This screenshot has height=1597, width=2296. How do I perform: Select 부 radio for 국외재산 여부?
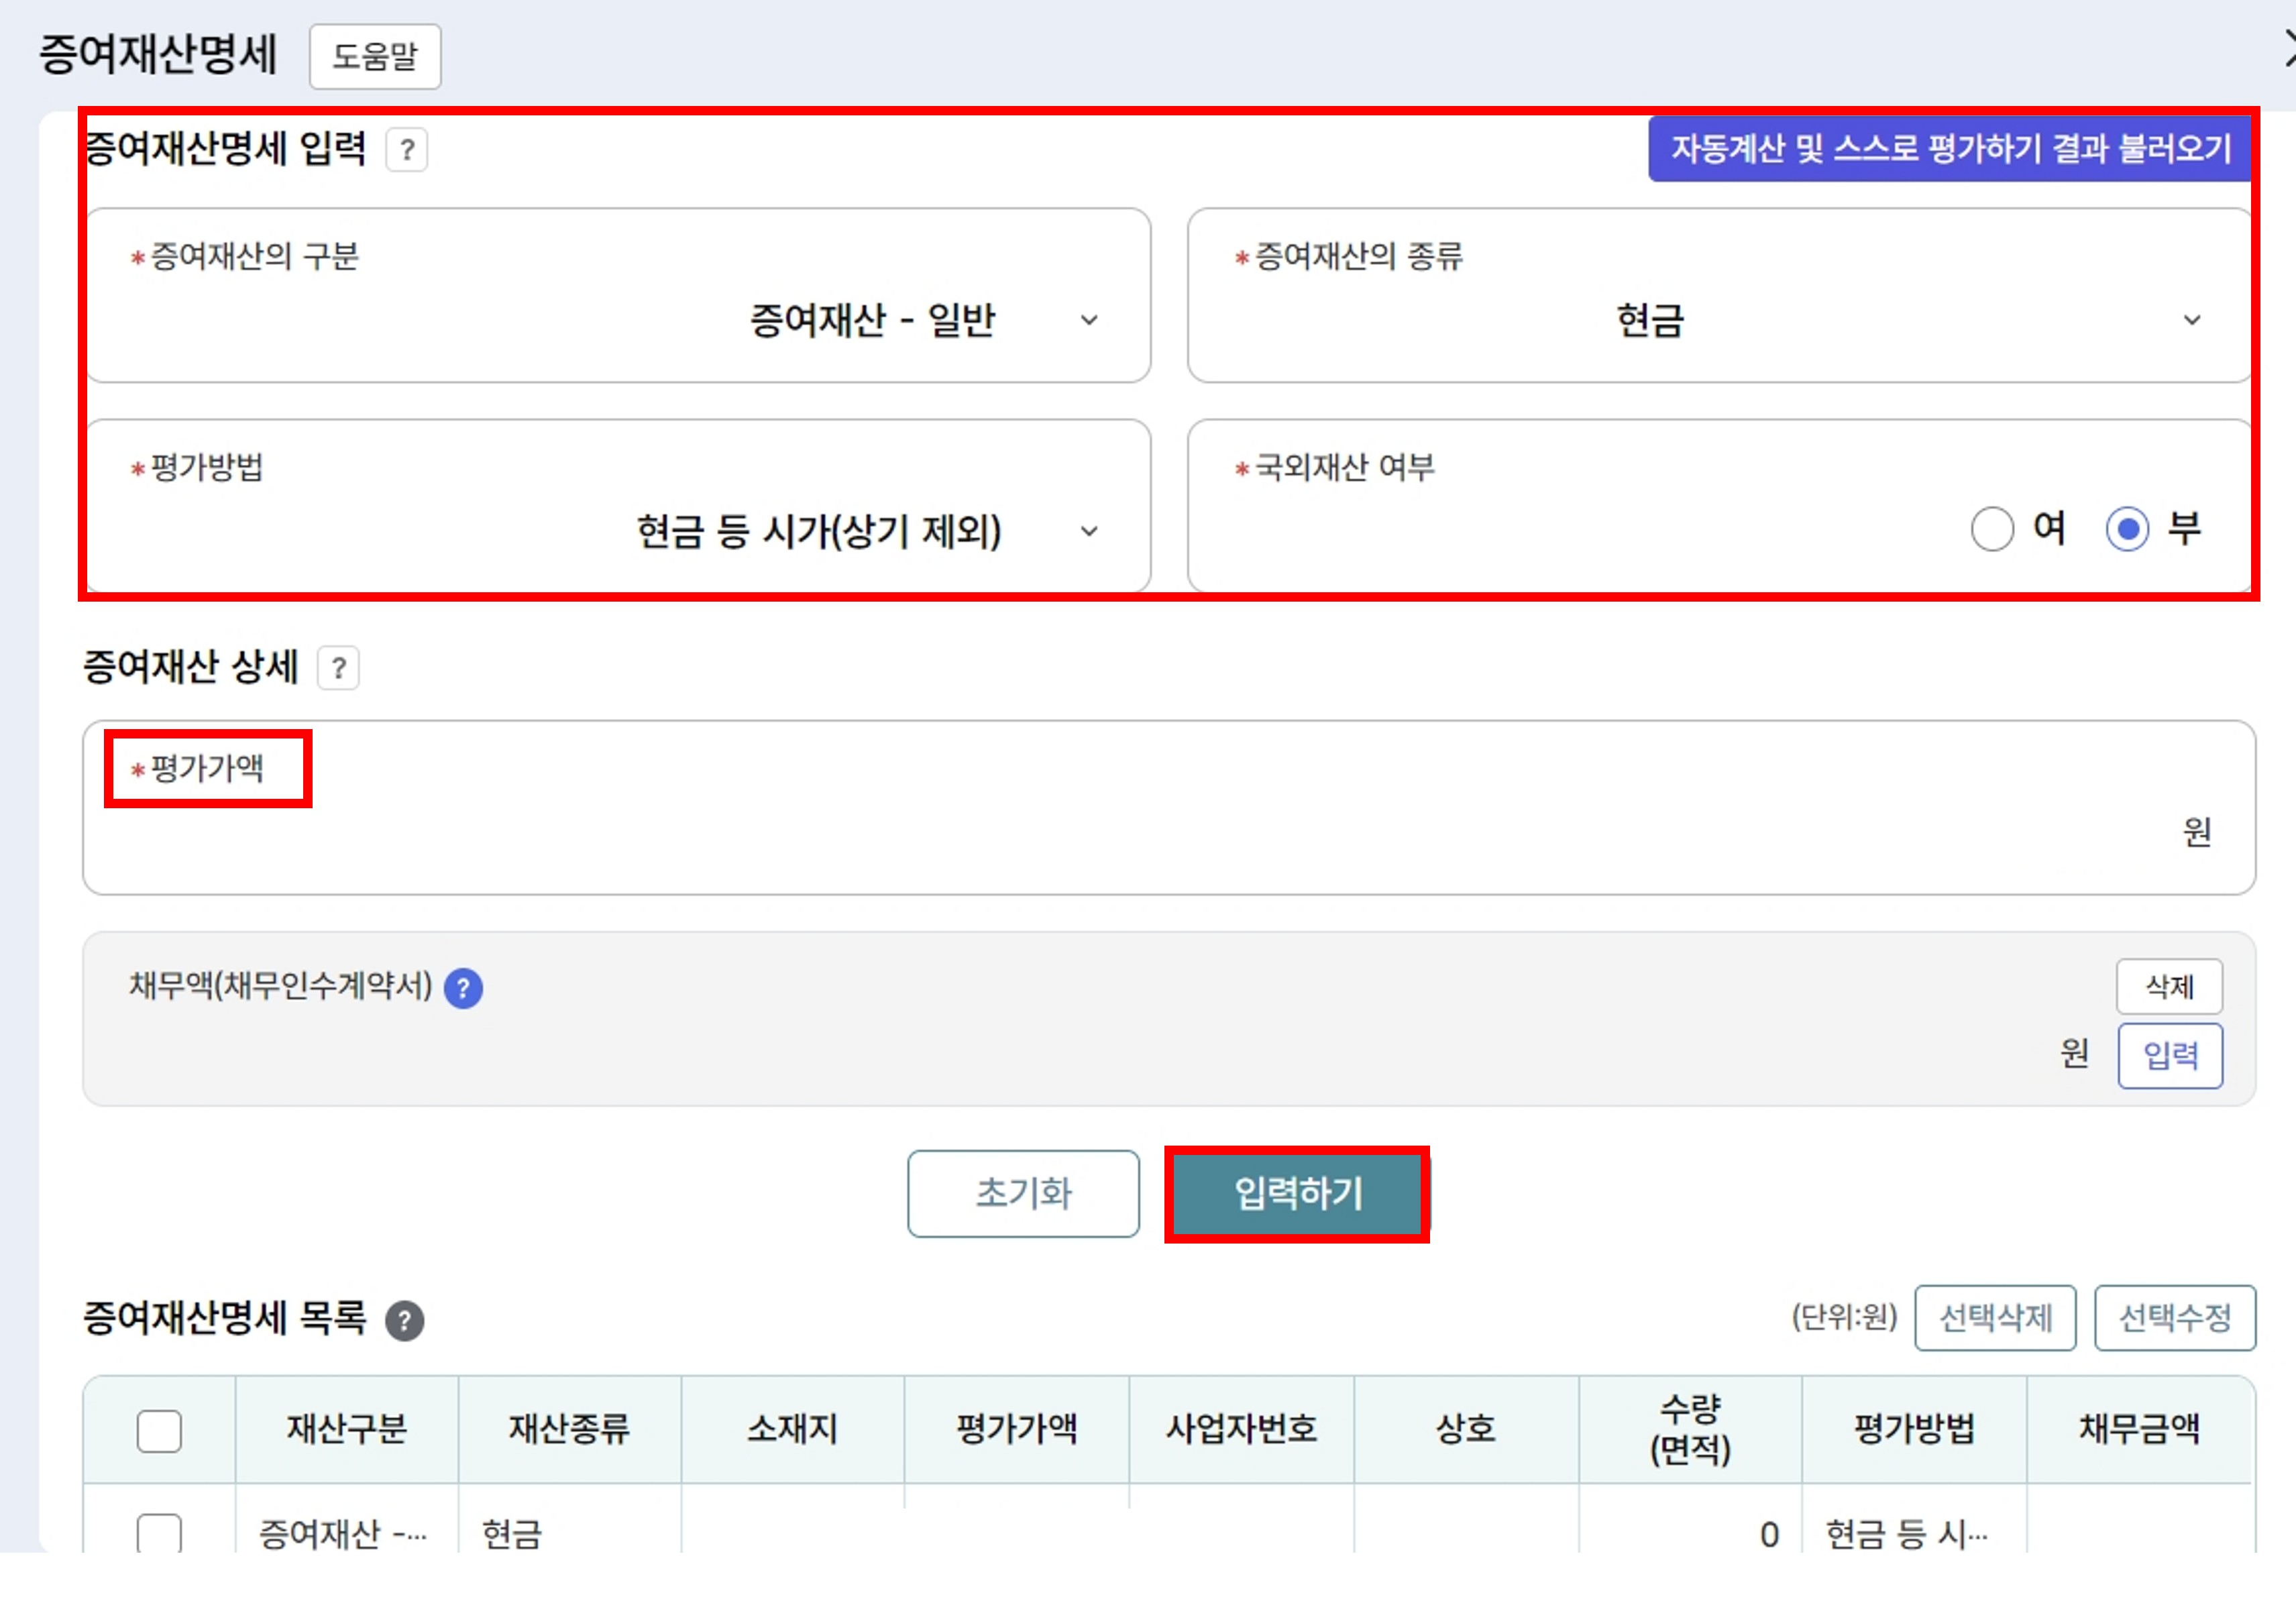[2127, 528]
